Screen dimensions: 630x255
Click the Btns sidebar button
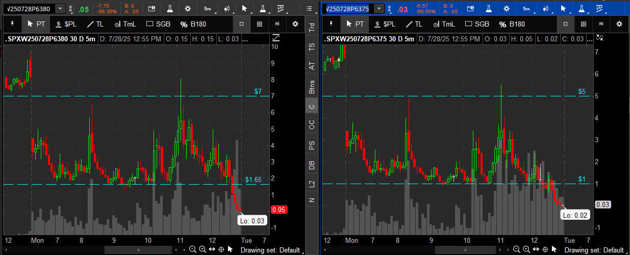coord(312,87)
